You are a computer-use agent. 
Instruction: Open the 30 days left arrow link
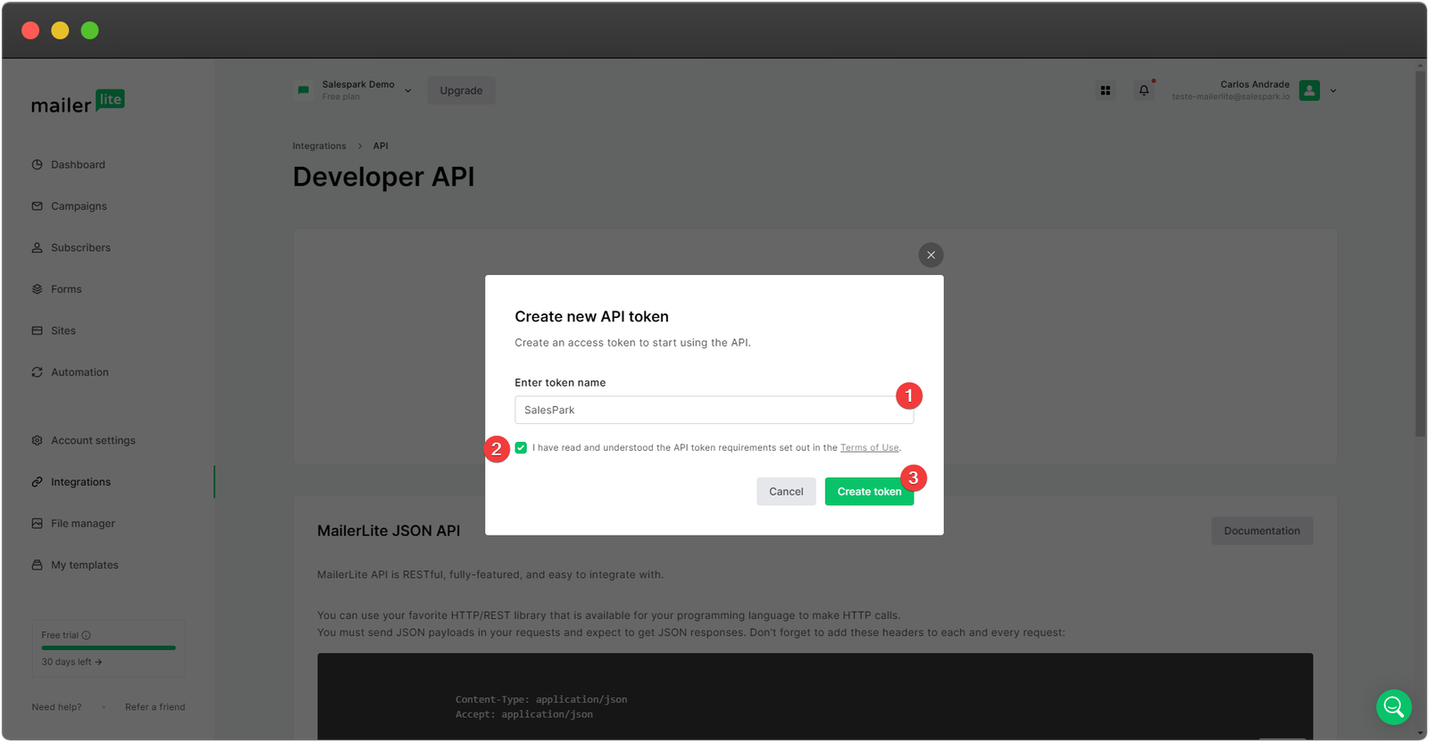pos(71,663)
